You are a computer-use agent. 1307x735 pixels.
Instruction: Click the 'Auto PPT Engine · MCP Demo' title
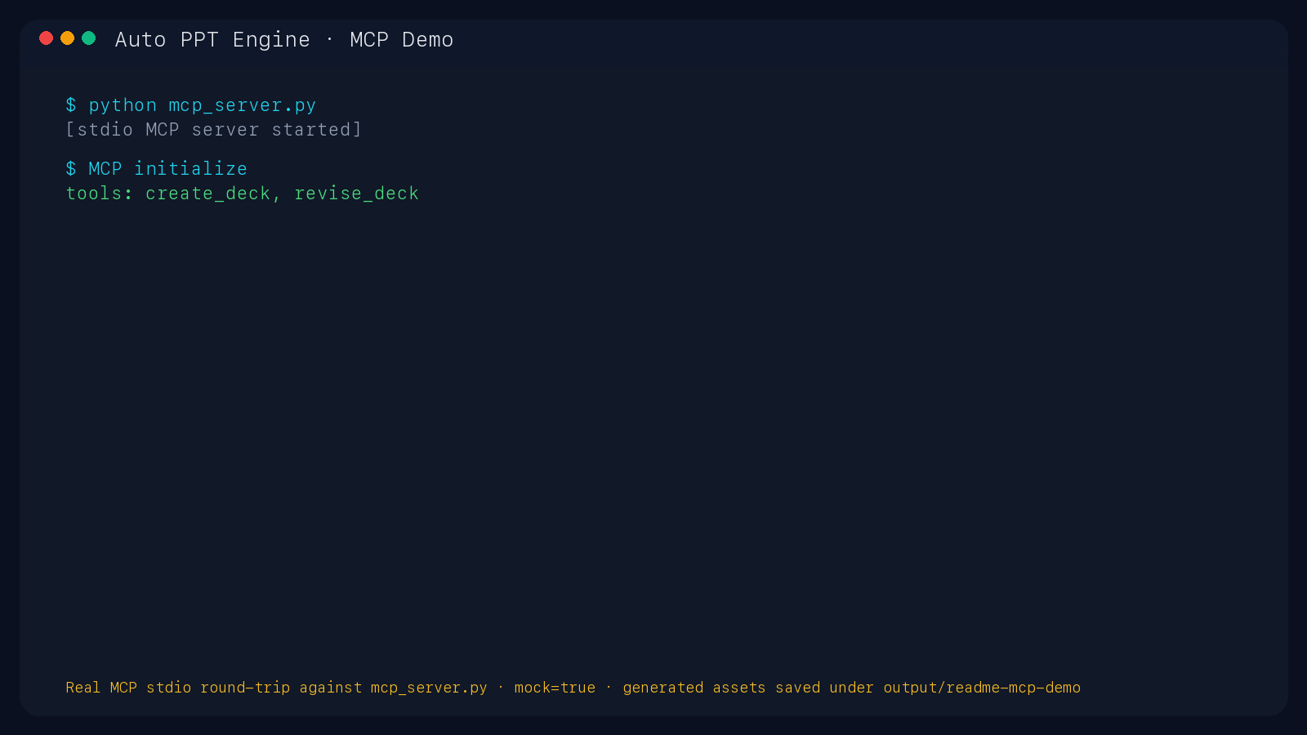[284, 39]
